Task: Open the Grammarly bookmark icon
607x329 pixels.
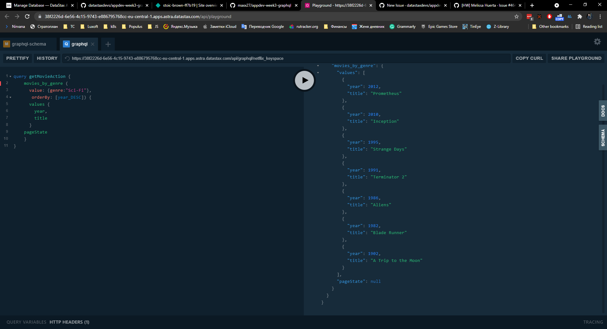Action: click(392, 27)
